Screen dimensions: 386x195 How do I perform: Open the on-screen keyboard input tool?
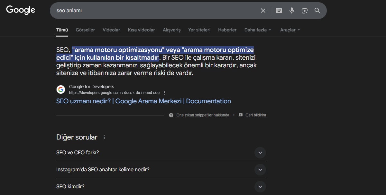(x=279, y=11)
